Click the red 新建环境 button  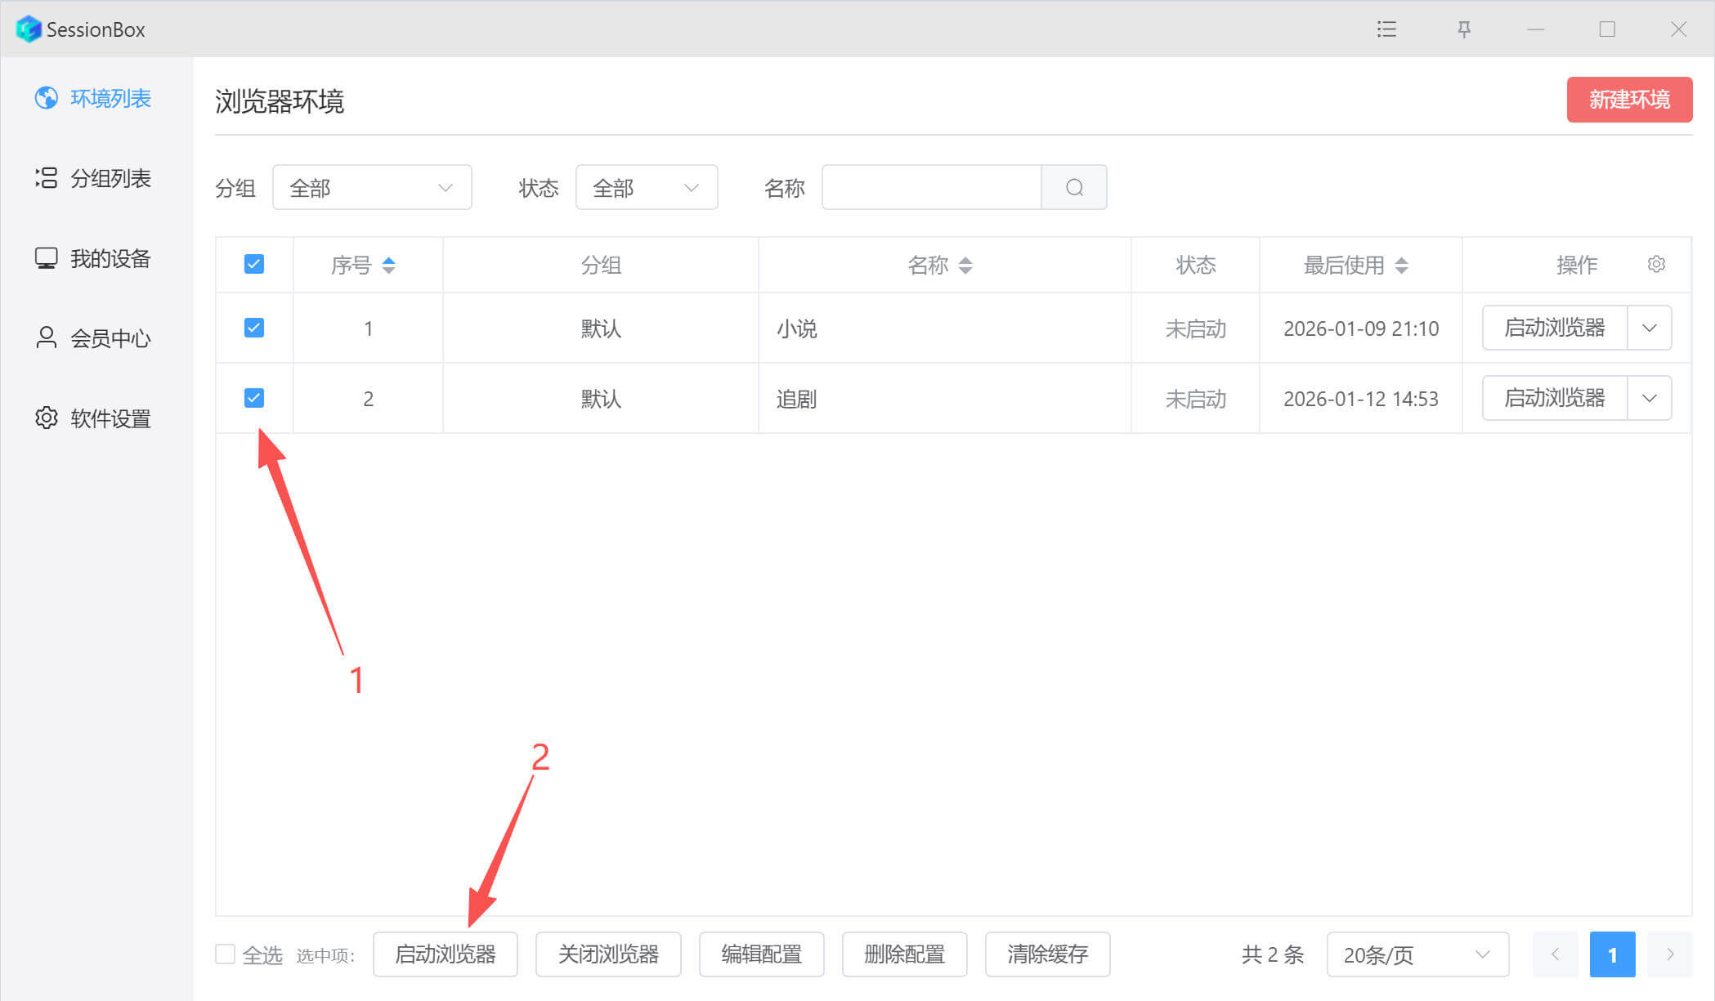tap(1628, 100)
